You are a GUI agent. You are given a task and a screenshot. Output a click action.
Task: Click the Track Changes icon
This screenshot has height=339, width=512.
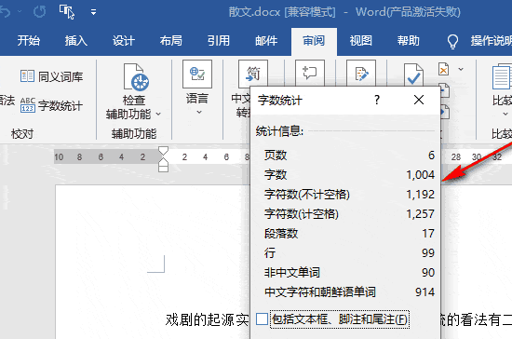coord(361,73)
